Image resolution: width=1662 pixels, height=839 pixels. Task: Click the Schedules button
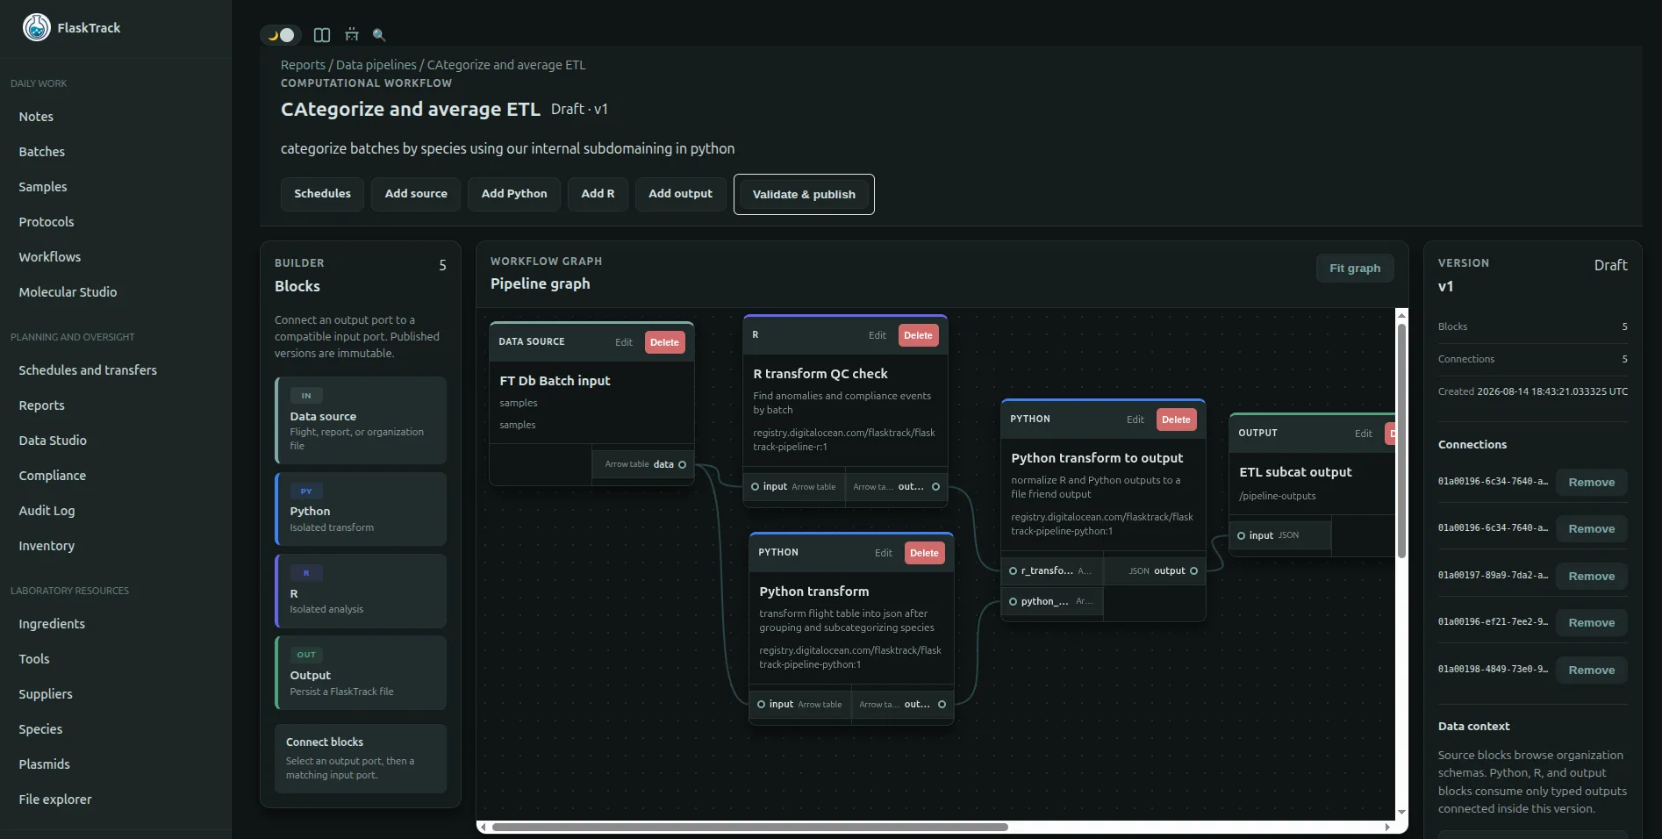tap(322, 194)
